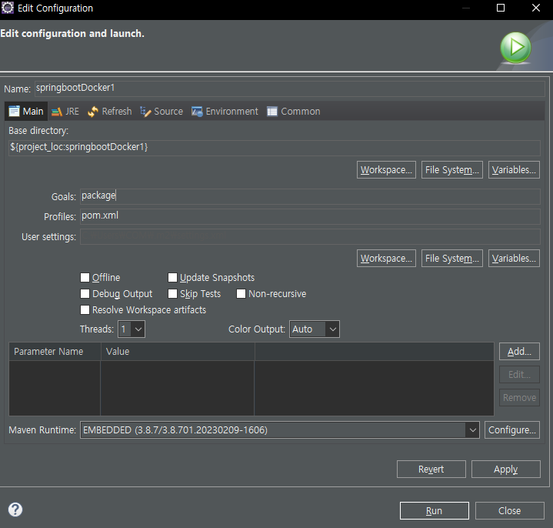Click into the Base directory field

(275, 148)
